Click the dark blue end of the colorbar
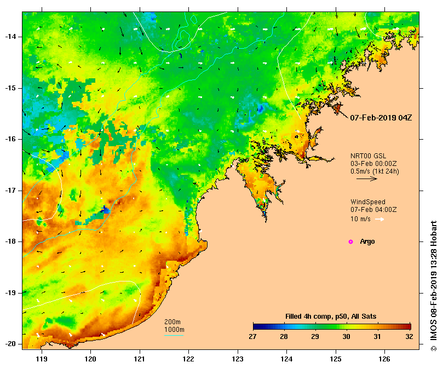 pos(256,326)
